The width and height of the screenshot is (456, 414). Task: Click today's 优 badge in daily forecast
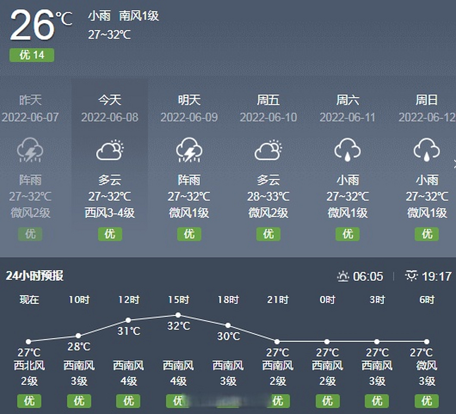tap(110, 234)
